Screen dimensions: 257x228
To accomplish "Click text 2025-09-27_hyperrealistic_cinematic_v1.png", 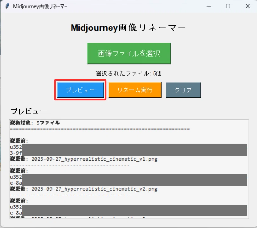I will [x=94, y=159].
